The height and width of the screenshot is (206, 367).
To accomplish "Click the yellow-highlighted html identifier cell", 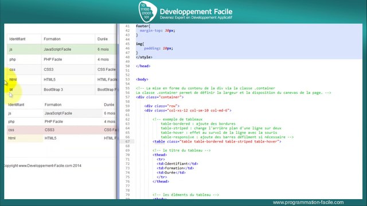I will 25,138.
